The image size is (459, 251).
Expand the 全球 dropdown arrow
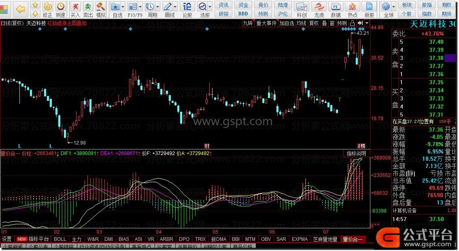(x=394, y=6)
